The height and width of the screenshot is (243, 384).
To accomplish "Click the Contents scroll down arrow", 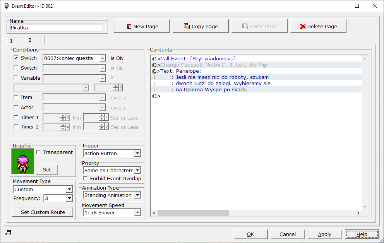I will coord(365,207).
